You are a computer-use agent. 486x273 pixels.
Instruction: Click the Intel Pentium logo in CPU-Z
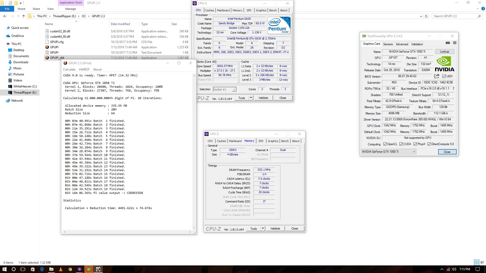click(279, 25)
